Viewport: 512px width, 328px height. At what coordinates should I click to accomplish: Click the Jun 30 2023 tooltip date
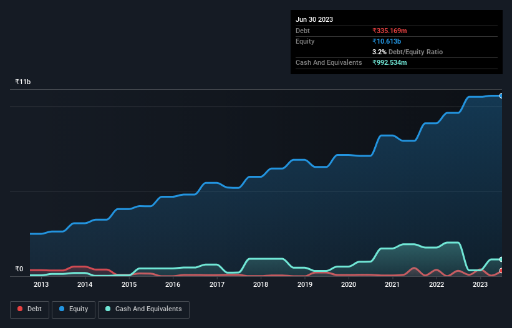point(314,19)
